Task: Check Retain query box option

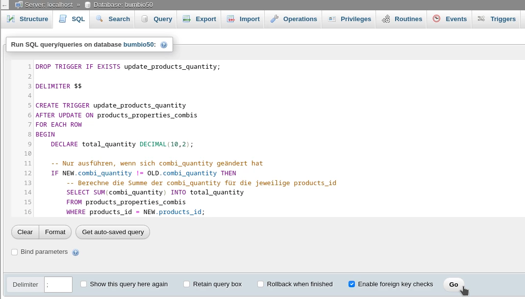Action: click(186, 284)
